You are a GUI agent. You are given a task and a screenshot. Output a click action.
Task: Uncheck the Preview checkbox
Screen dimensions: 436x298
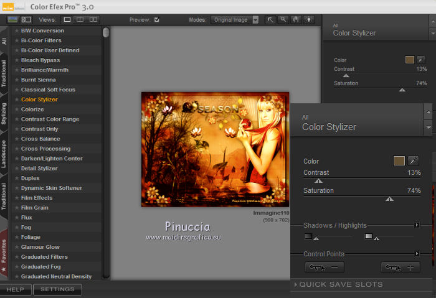coord(157,19)
